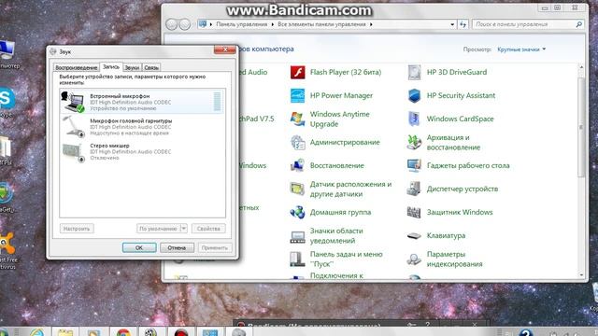Click Панель управления breadcrumb
This screenshot has height=336, width=598.
242,24
